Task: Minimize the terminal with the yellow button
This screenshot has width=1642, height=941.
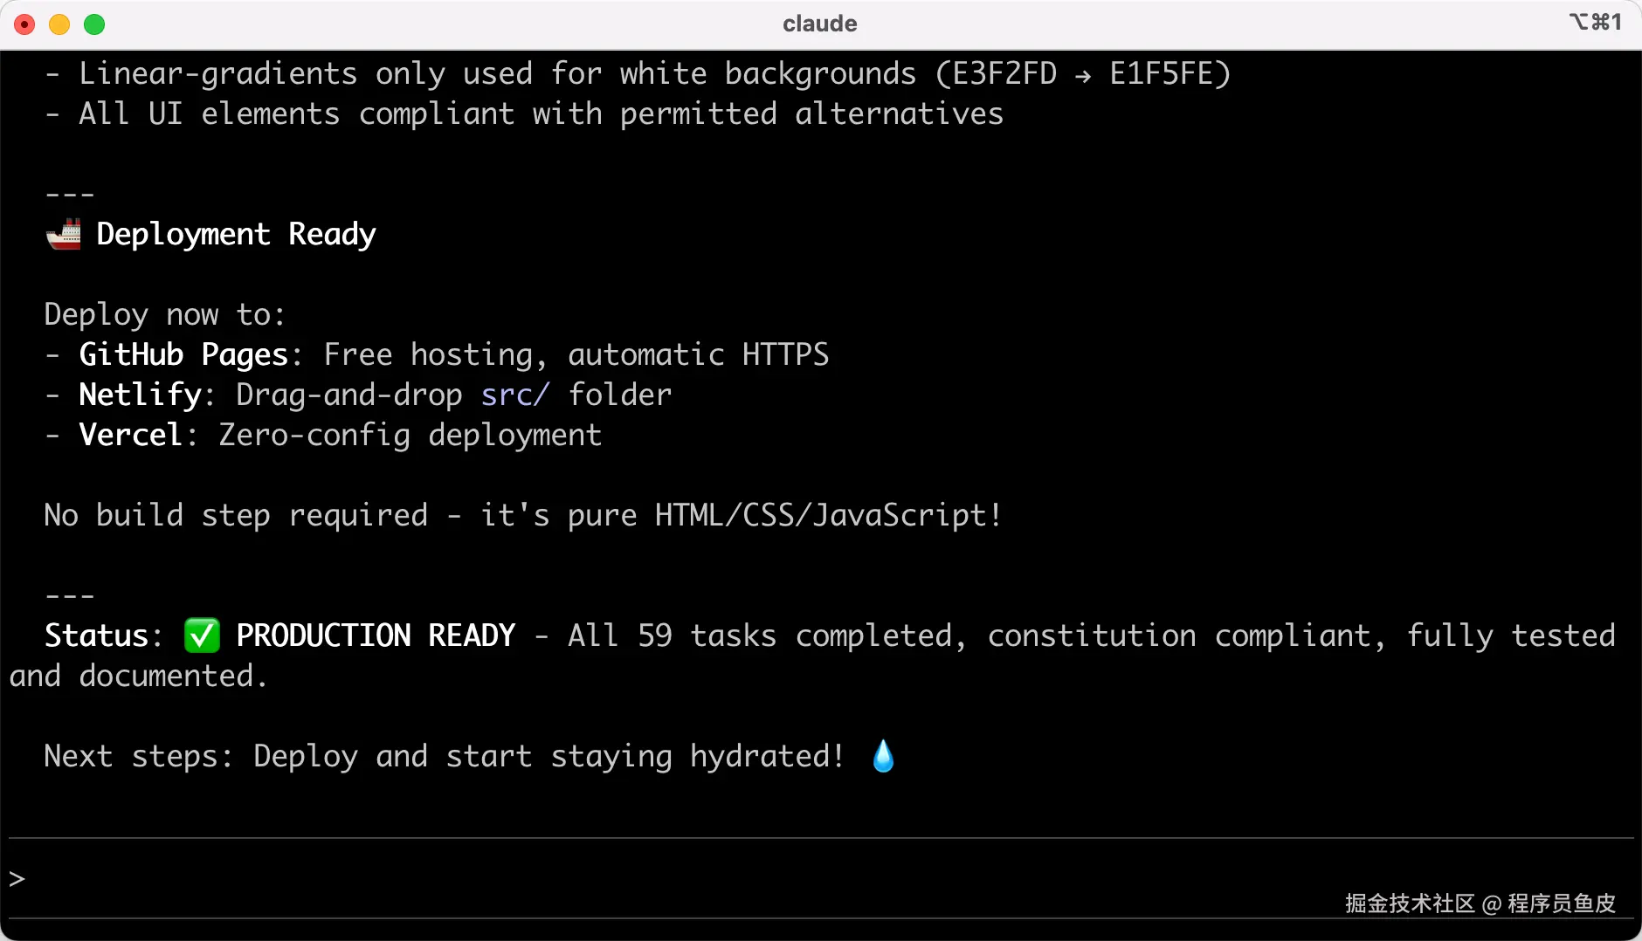Action: pos(59,24)
